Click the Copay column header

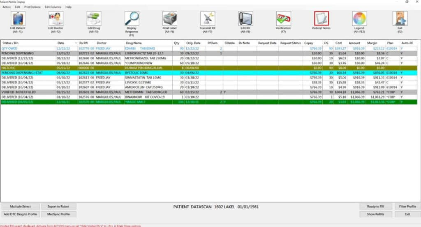tap(308, 43)
